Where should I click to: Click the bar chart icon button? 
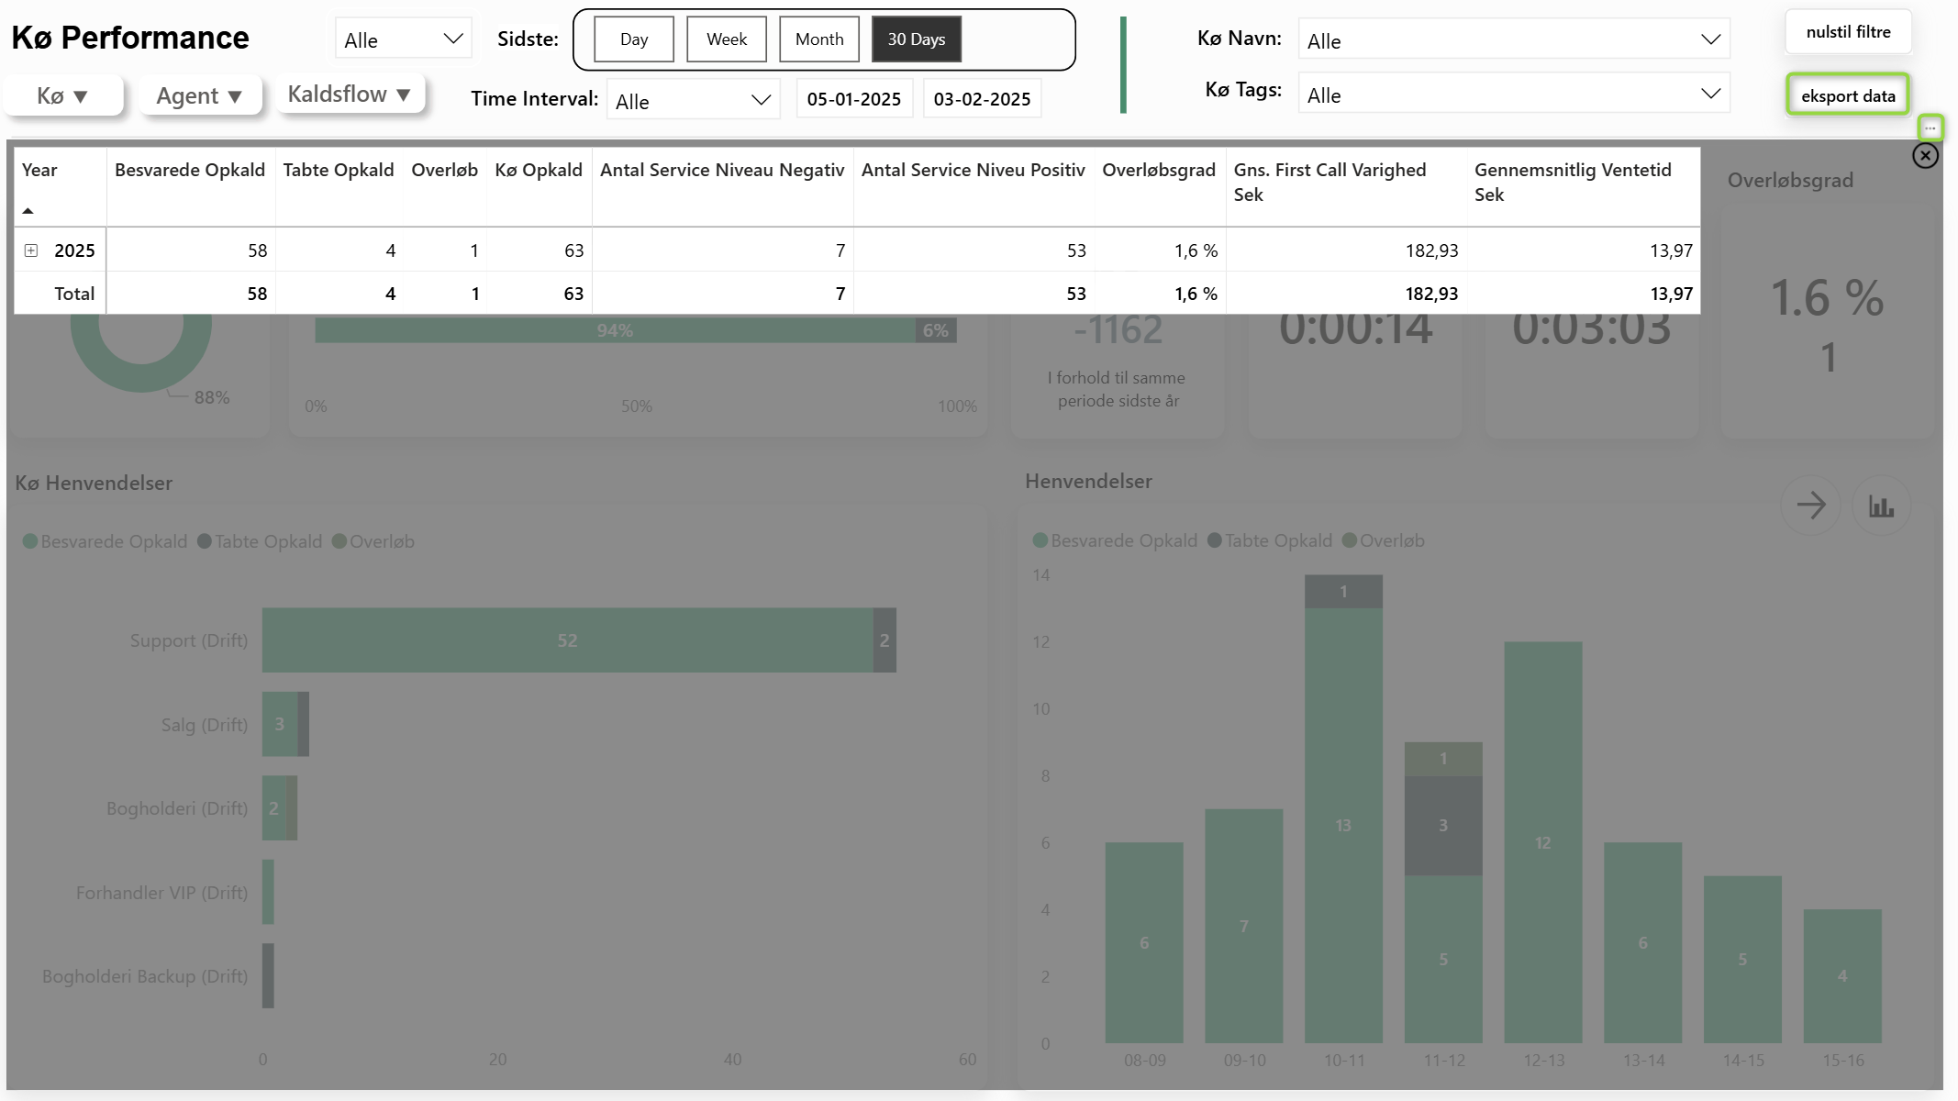1881,506
